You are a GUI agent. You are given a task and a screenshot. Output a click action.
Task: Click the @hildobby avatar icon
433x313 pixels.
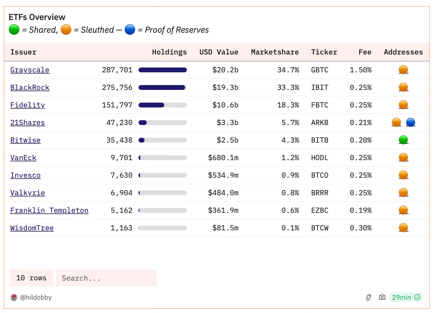pyautogui.click(x=14, y=297)
